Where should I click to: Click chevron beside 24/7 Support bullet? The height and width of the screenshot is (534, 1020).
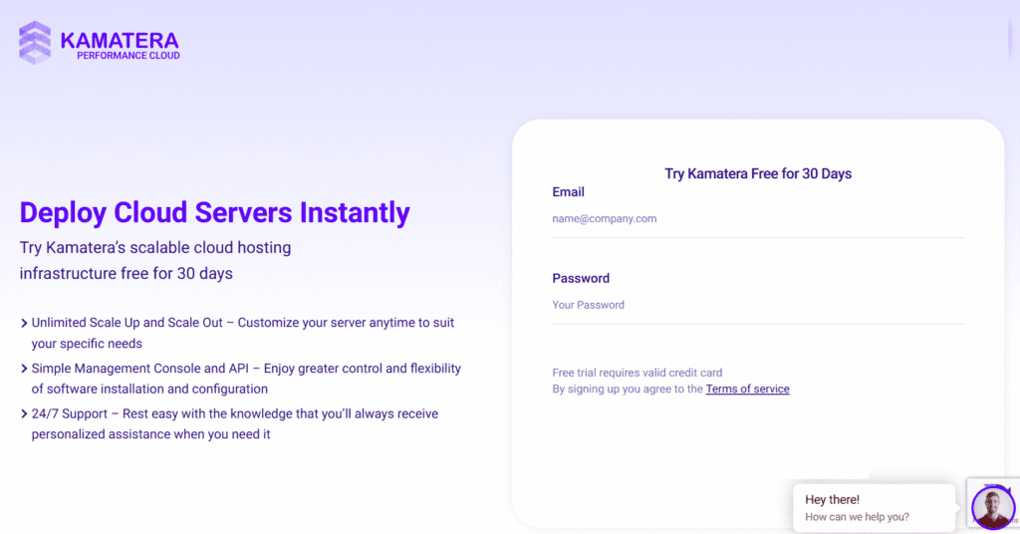point(24,414)
